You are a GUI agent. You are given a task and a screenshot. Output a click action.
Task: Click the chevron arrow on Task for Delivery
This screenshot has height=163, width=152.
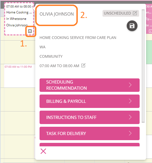click(130, 133)
